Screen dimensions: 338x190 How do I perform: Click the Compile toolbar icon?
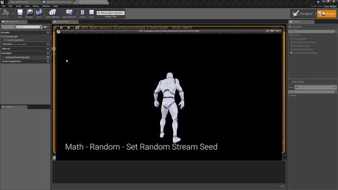pos(5,13)
